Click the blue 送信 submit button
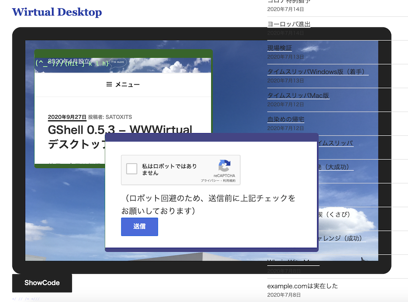Screen dimensions: 408x302 pyautogui.click(x=139, y=227)
